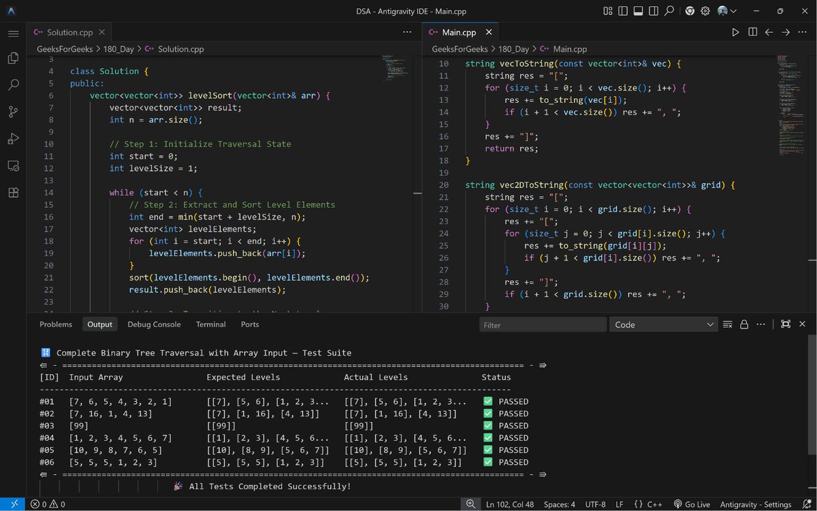Image resolution: width=817 pixels, height=511 pixels.
Task: Clear the output with the clear icon
Action: pos(728,325)
